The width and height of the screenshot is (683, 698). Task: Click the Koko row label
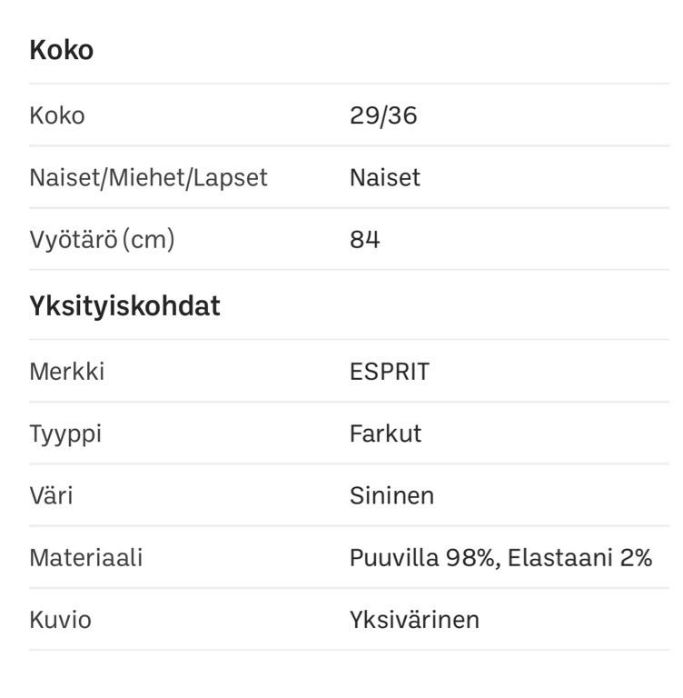[x=57, y=115]
